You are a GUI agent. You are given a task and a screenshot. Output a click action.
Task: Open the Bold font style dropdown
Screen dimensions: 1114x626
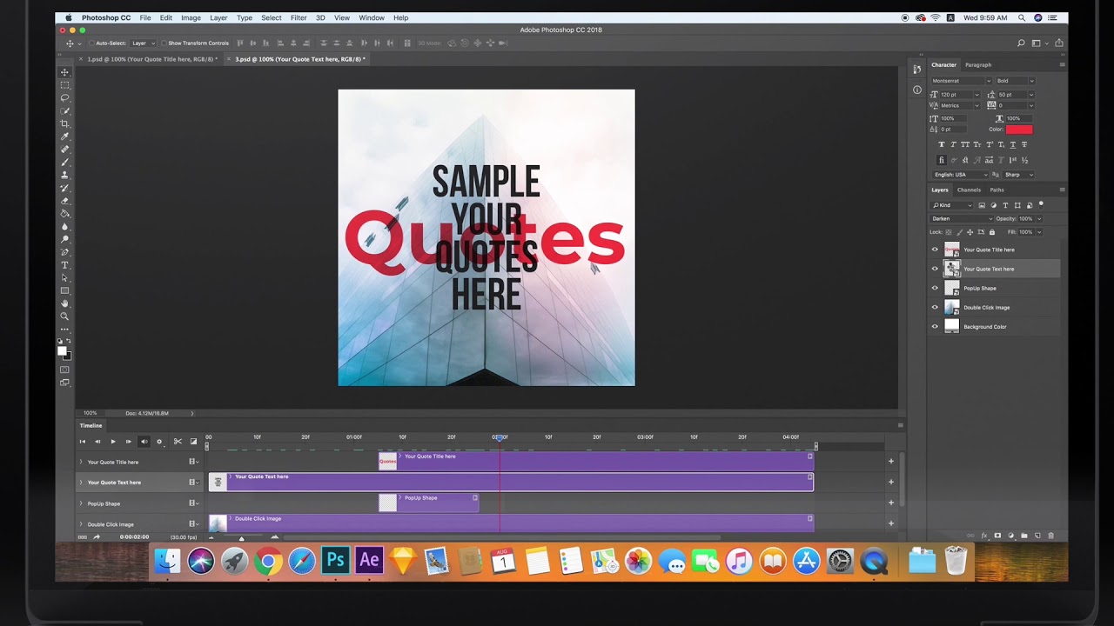1016,81
